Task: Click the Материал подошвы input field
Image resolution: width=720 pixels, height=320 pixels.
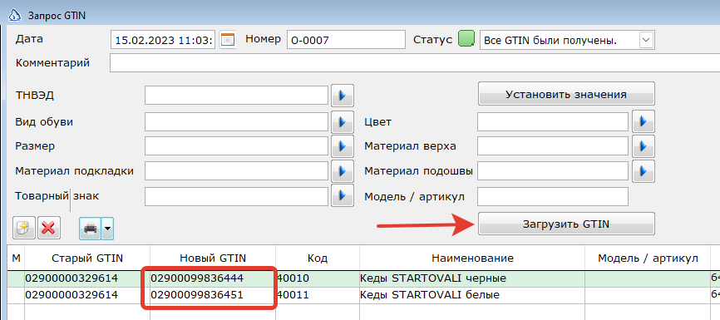Action: point(553,170)
